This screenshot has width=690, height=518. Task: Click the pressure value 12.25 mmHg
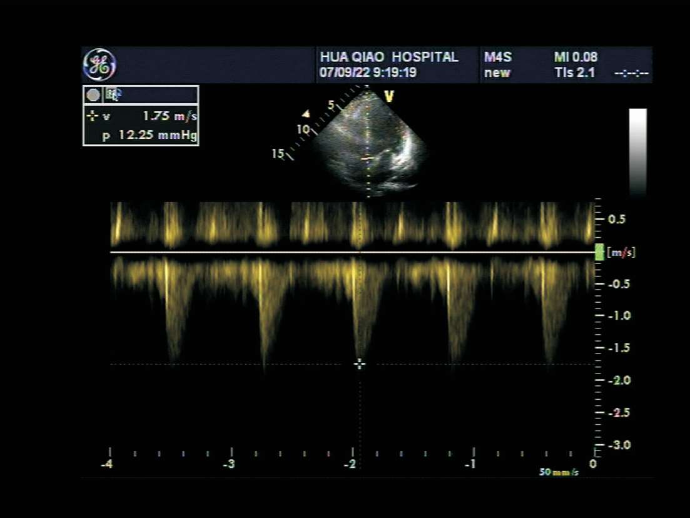pyautogui.click(x=158, y=135)
